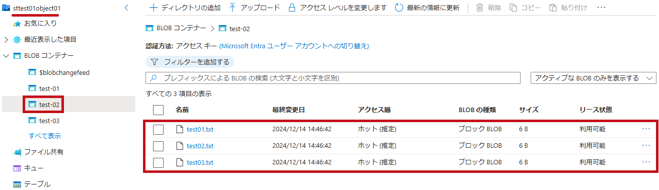Click the copy icon in toolbar

513,8
